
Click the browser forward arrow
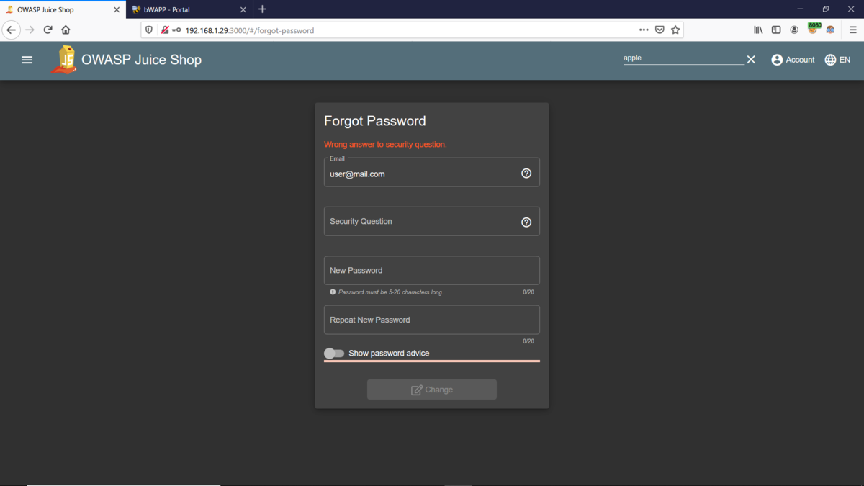(x=30, y=30)
